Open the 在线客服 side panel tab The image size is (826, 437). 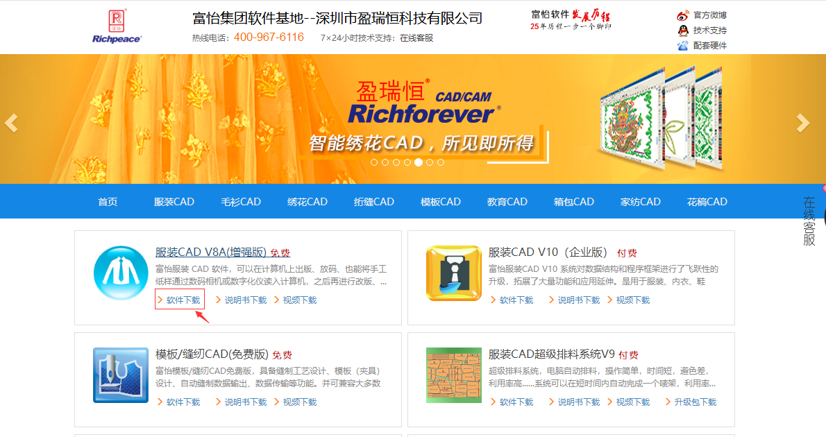[x=809, y=221]
